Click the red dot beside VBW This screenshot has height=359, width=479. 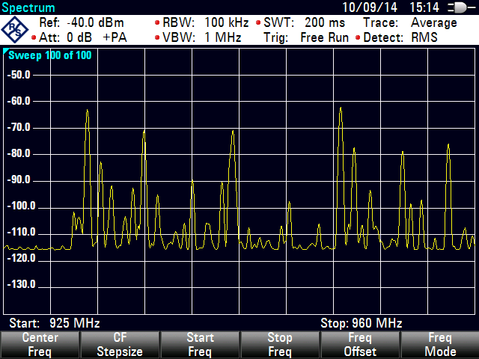pos(157,38)
